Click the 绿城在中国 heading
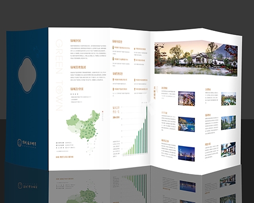 [77, 89]
